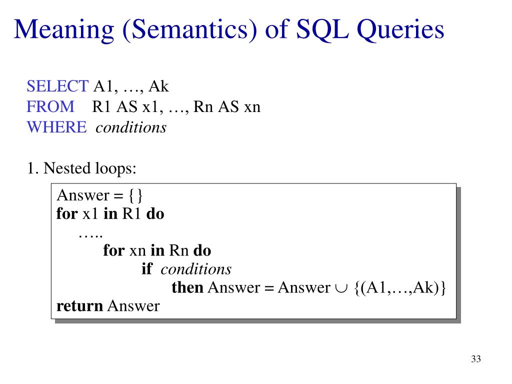The image size is (512, 384).
Task: Click the FROM keyword
Action: [x=50, y=107]
